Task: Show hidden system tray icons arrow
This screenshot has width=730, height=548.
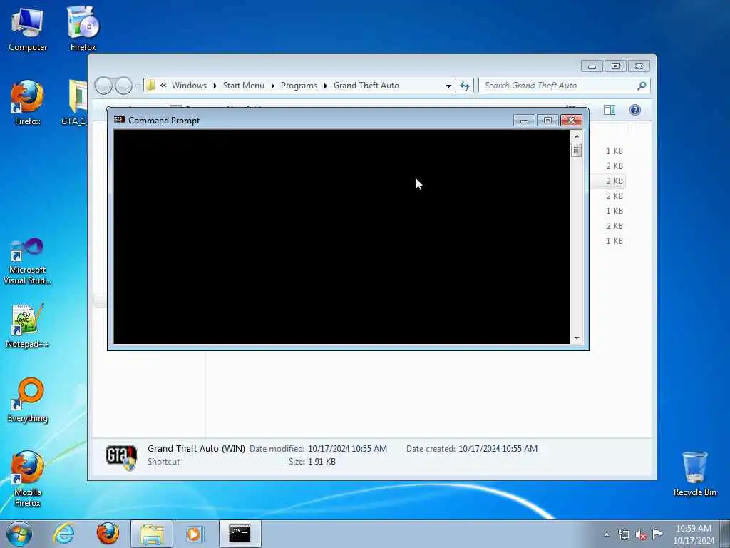Action: [606, 534]
